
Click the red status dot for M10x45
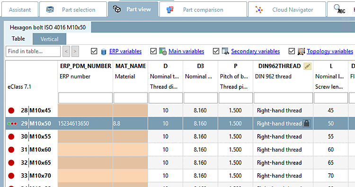point(11,110)
